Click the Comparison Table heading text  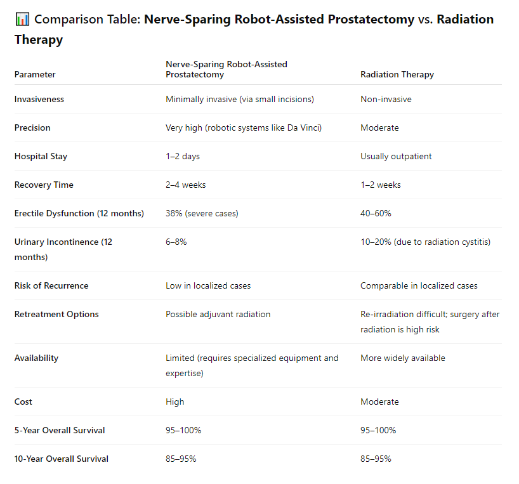pos(254,29)
